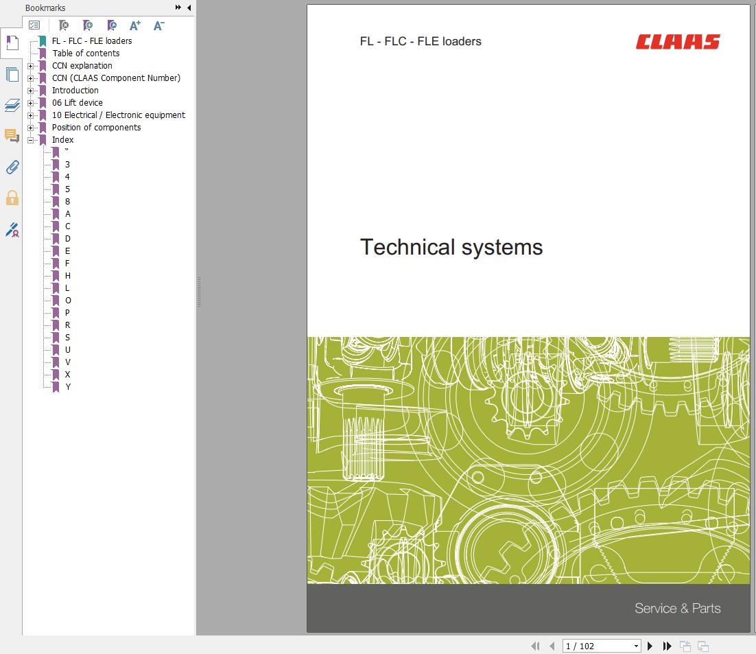Viewport: 756px width, 654px height.
Task: Open the page number dropdown
Action: pyautogui.click(x=635, y=646)
